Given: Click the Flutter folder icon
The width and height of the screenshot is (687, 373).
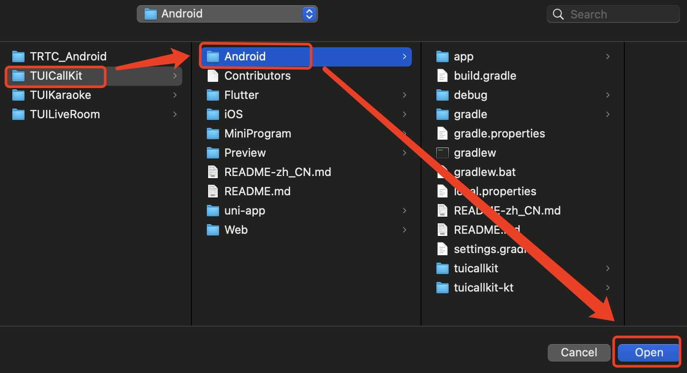Looking at the screenshot, I should pyautogui.click(x=213, y=95).
